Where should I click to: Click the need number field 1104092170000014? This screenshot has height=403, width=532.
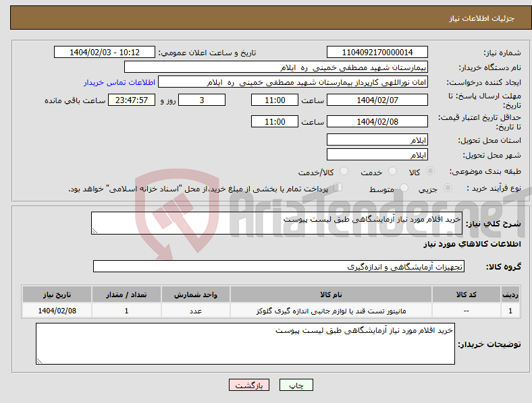point(377,52)
